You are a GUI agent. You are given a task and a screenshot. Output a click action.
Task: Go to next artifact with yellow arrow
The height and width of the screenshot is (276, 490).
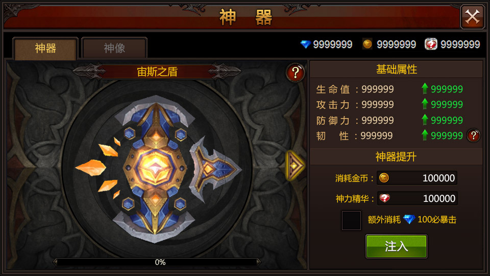(x=295, y=165)
